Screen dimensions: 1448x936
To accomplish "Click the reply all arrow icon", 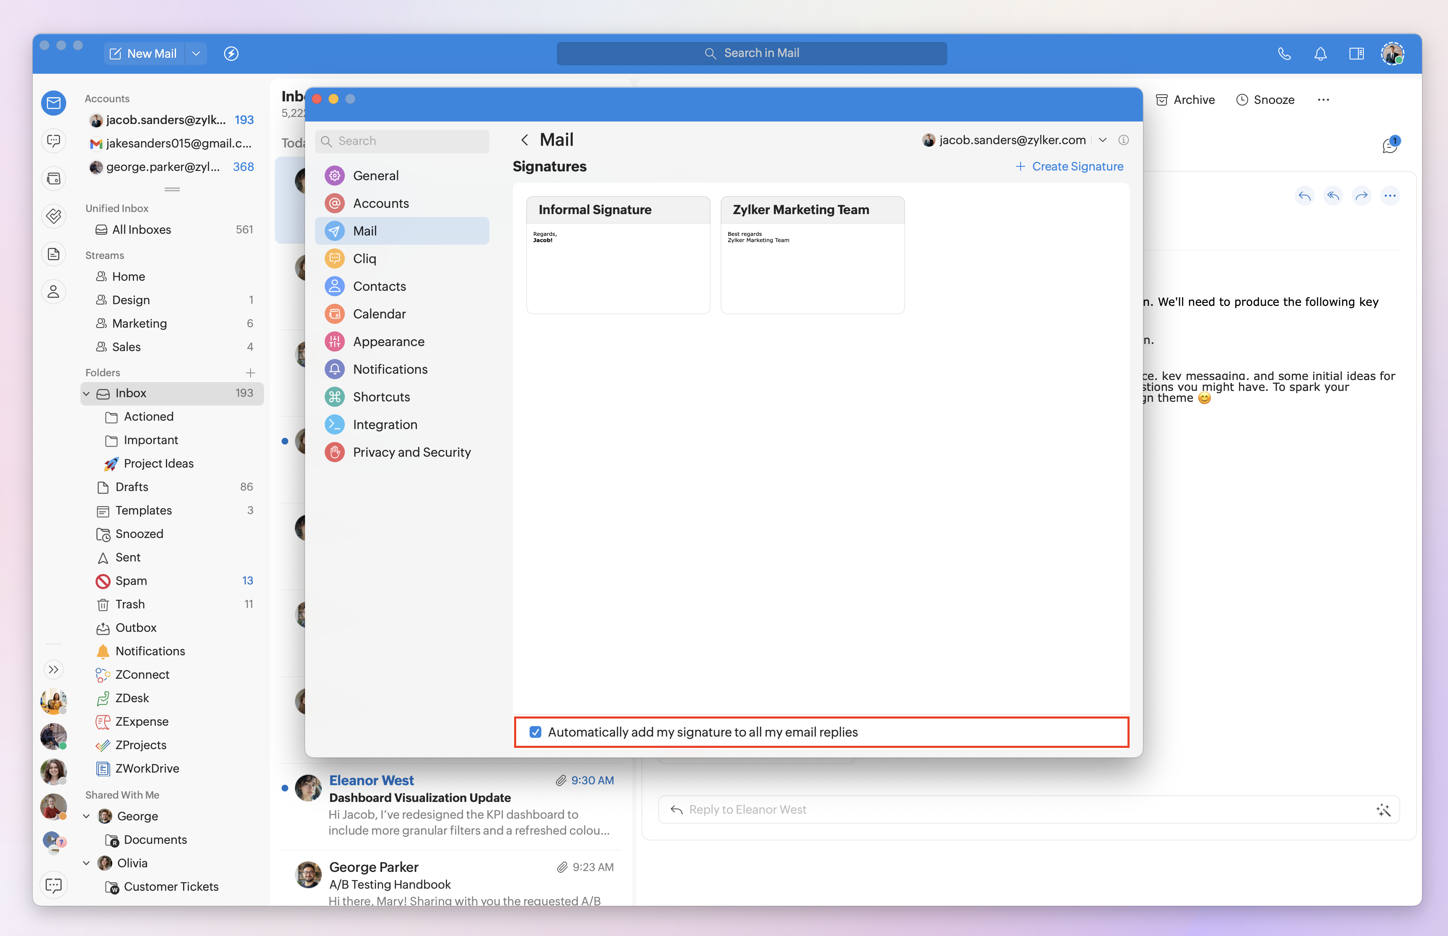I will [x=1332, y=196].
